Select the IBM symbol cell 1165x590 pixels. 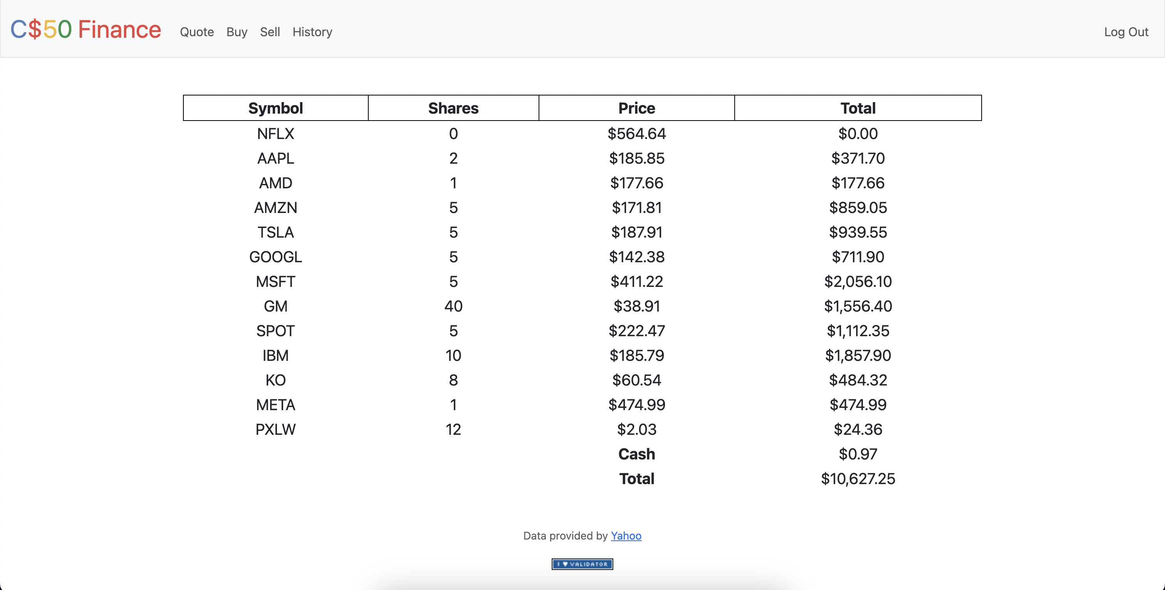point(275,355)
